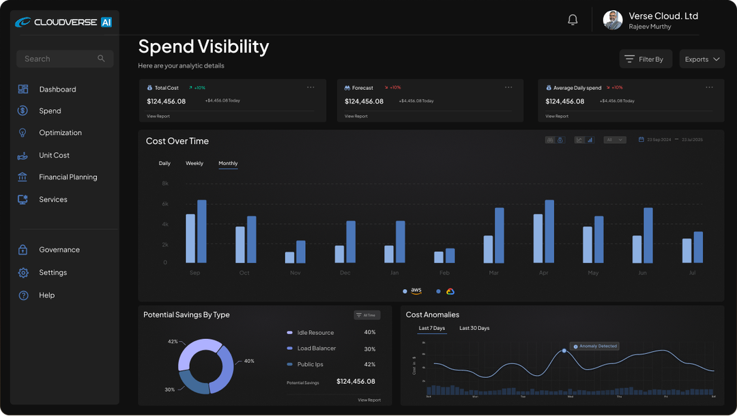
Task: Open the Exports dropdown
Action: pyautogui.click(x=702, y=59)
